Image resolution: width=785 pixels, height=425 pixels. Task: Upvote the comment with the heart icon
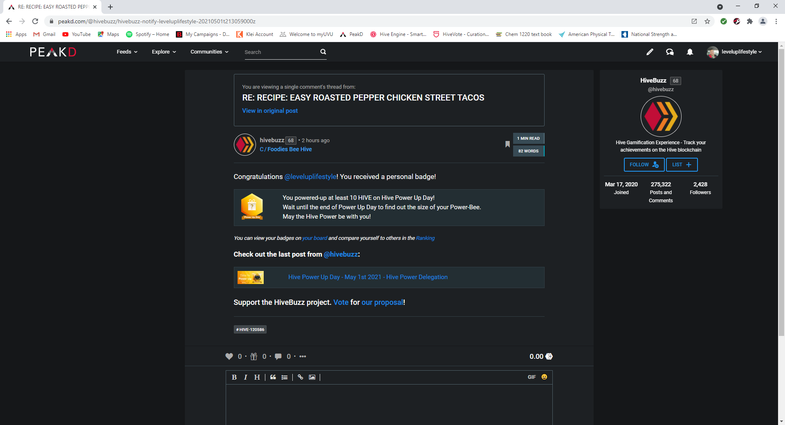pos(229,356)
